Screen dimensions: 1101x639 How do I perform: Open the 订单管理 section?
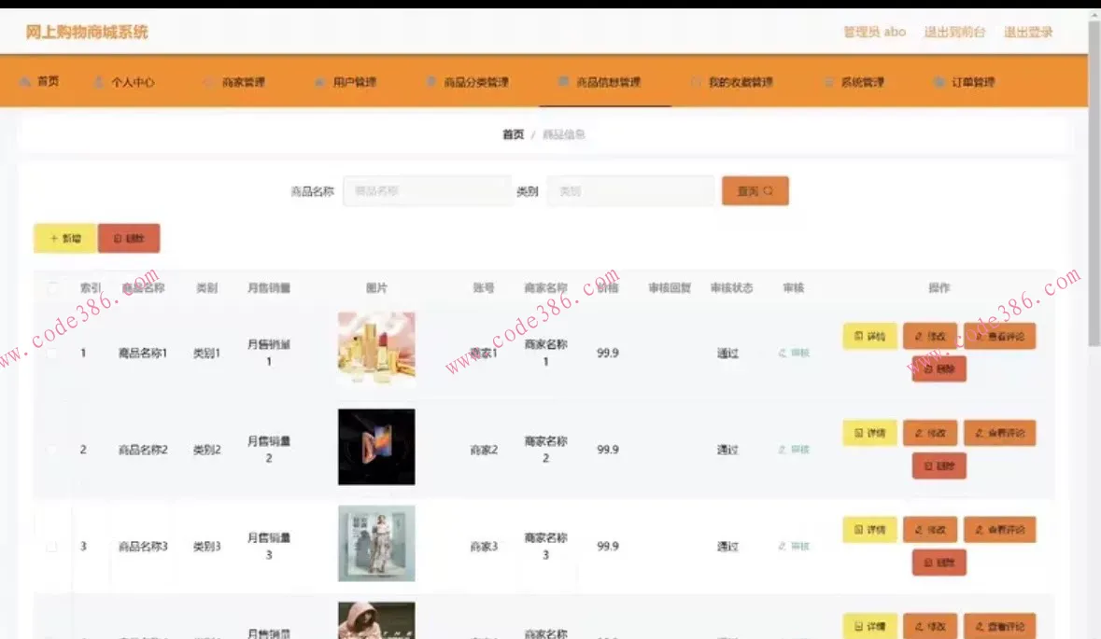click(971, 81)
